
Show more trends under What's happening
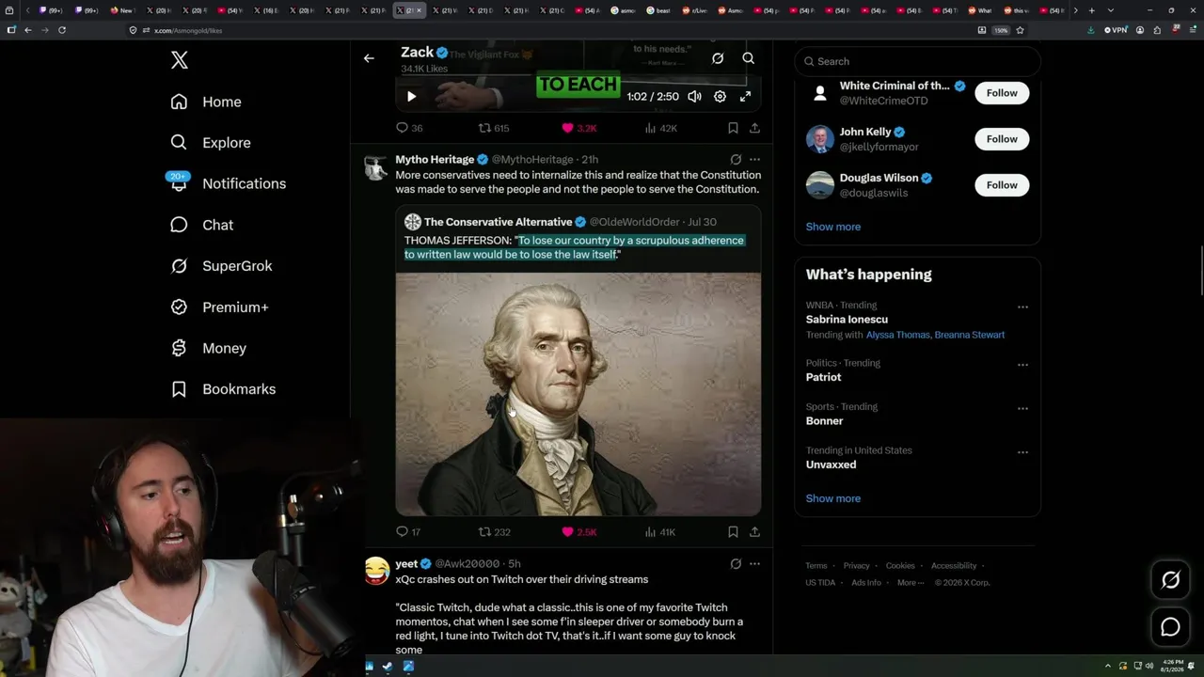point(833,498)
